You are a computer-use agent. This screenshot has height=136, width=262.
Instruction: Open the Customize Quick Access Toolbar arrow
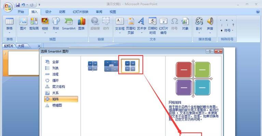tap(39, 5)
